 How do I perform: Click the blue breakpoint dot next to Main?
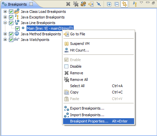tap(23, 28)
